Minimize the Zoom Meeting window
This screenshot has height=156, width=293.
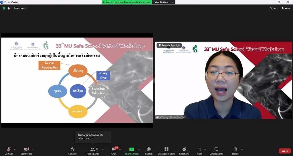coord(270,2)
